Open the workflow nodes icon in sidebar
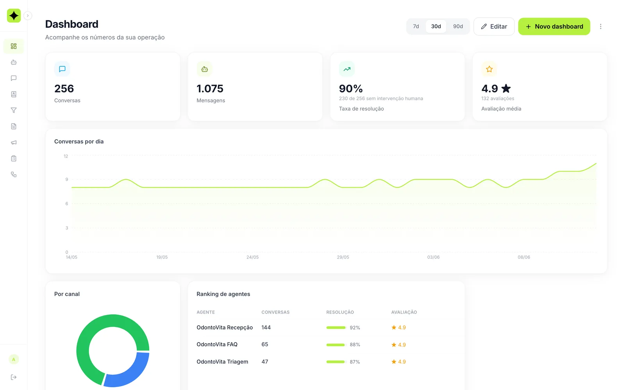Viewport: 625px width, 390px height. pos(14,174)
